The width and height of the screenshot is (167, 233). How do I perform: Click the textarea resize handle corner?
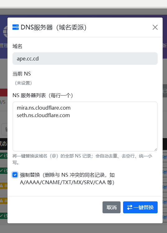(155, 149)
